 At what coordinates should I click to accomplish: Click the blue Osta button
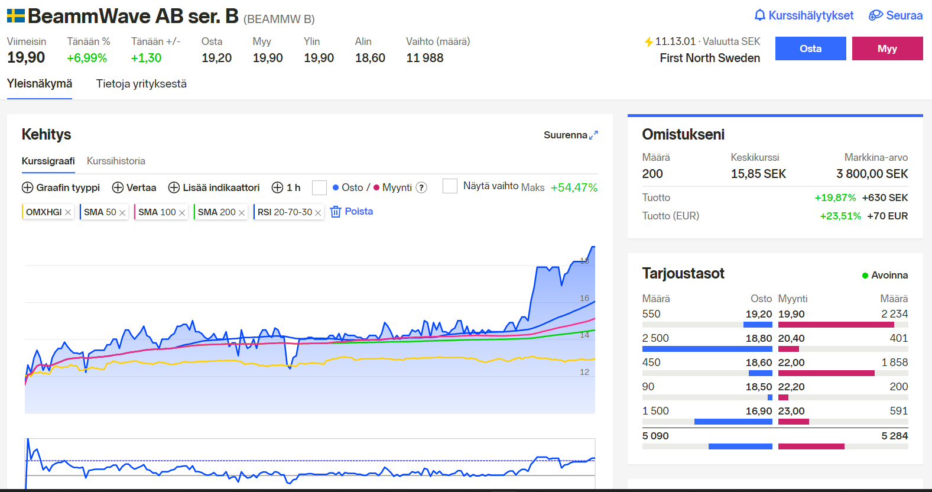coord(810,48)
